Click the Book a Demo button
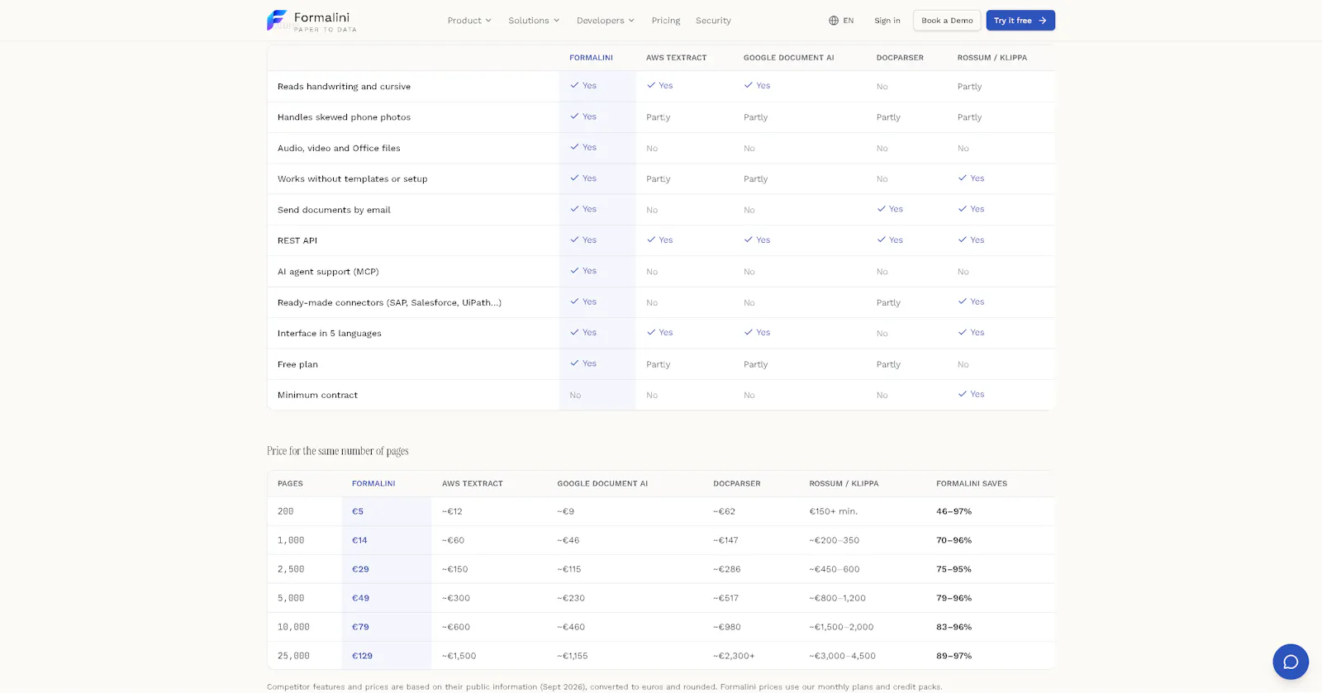 (947, 21)
